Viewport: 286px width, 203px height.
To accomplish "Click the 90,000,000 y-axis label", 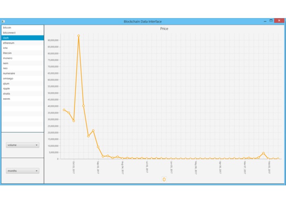I will tap(53, 40).
